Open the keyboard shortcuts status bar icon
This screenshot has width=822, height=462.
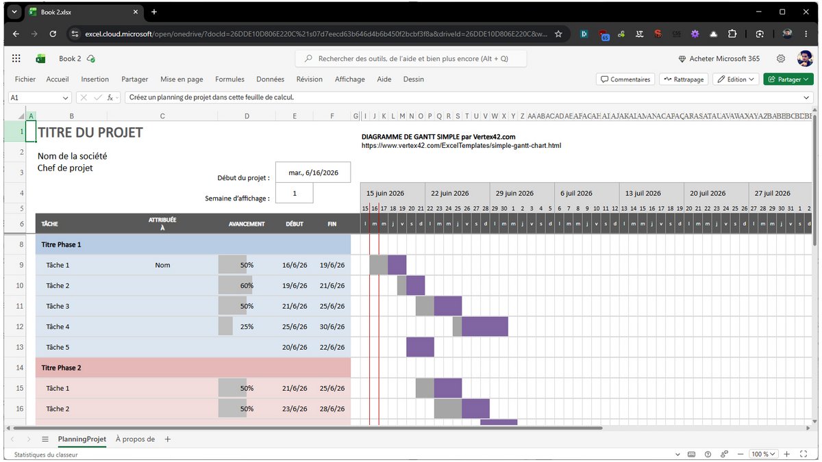pyautogui.click(x=691, y=454)
